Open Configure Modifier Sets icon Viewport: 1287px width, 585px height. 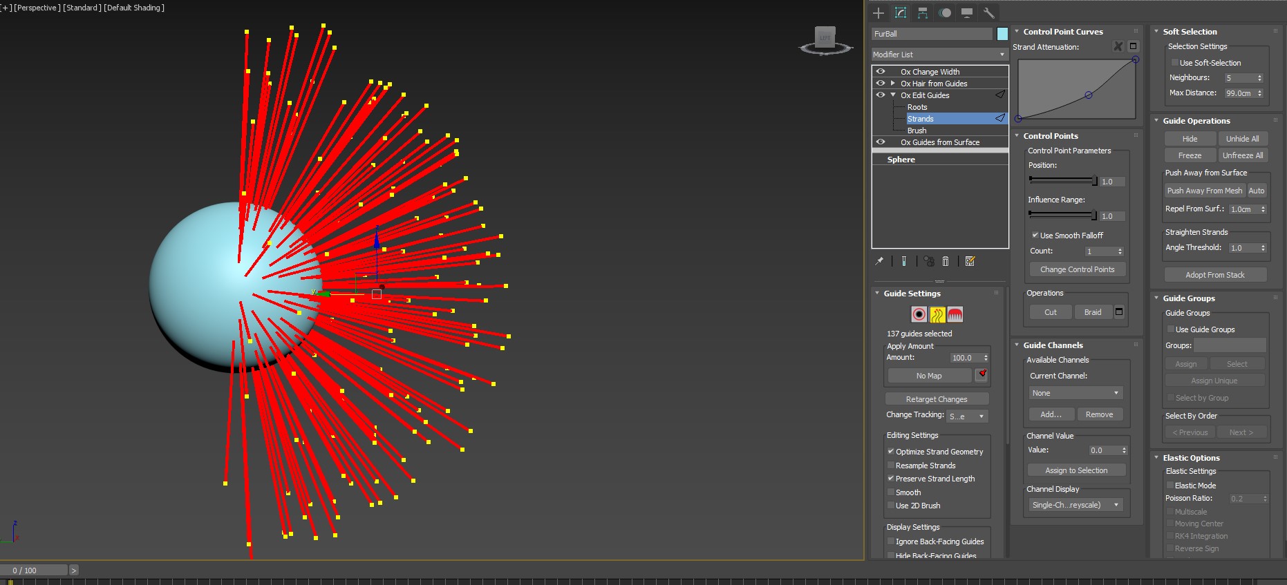[970, 261]
